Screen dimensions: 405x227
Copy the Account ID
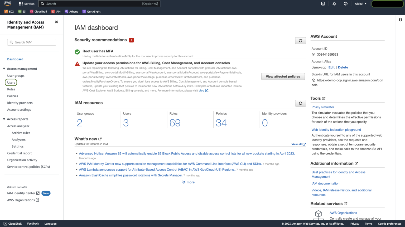pyautogui.click(x=314, y=54)
